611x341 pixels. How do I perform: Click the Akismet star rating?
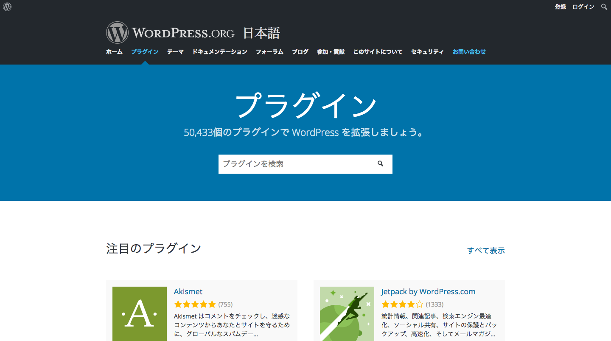click(x=195, y=304)
